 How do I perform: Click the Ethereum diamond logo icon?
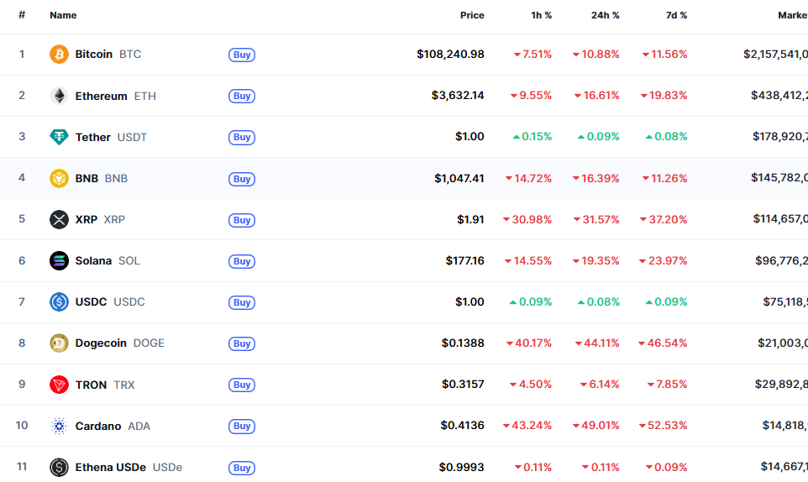click(59, 96)
